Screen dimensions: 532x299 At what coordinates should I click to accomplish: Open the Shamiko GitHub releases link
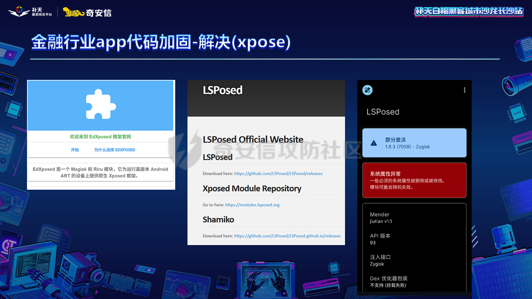point(287,236)
